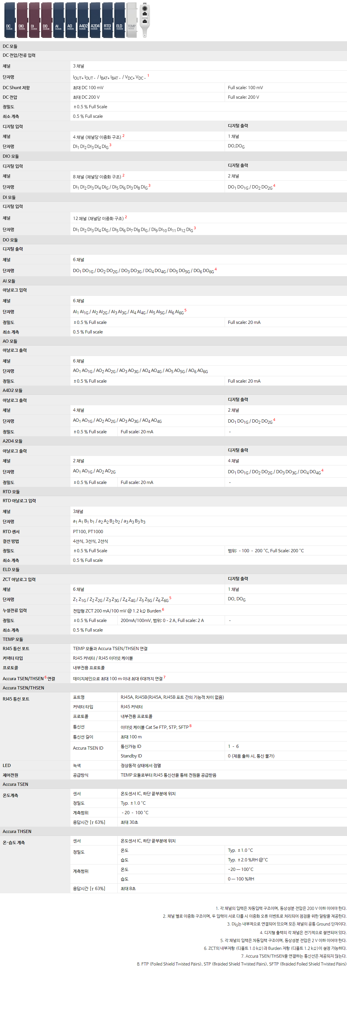
Task: Click the 'TEMP 모듈' section header
Action: coord(173,639)
